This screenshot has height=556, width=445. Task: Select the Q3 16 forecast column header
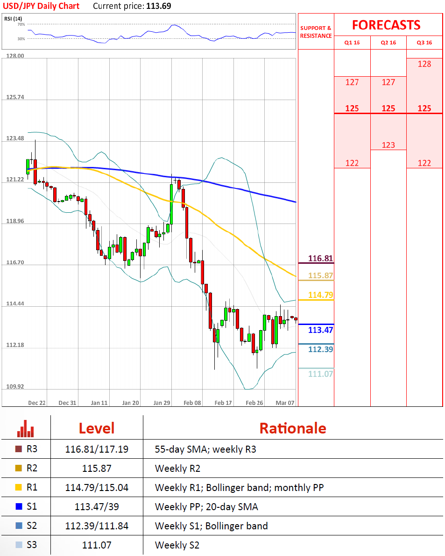click(x=424, y=43)
